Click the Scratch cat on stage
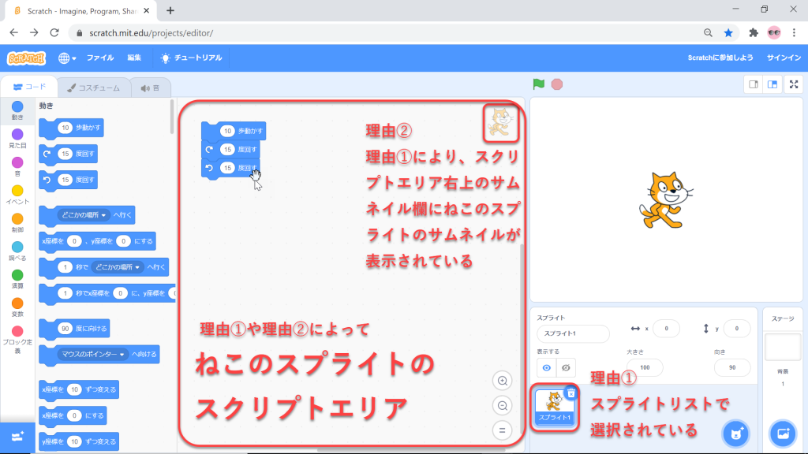 (x=666, y=200)
